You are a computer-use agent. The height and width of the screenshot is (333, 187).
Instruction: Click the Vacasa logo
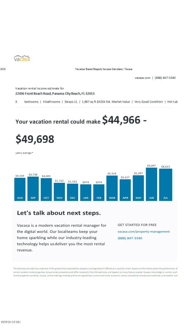coord(22,58)
